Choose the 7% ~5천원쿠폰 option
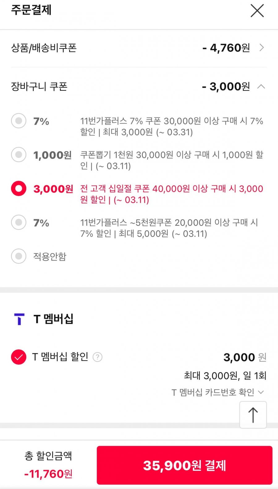This screenshot has width=278, height=489. (19, 222)
